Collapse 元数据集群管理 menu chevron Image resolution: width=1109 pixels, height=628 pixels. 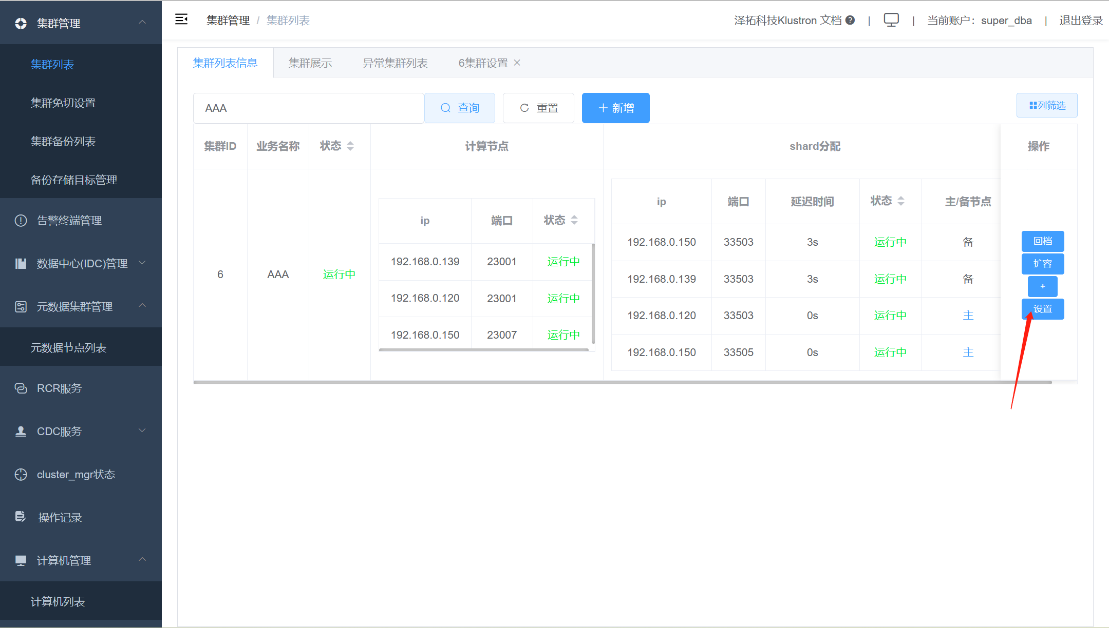[x=142, y=306]
